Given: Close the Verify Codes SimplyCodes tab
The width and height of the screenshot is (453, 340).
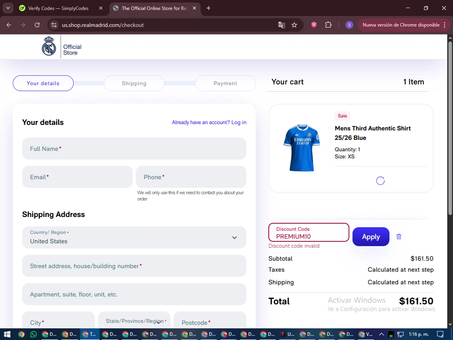Looking at the screenshot, I should point(101,8).
